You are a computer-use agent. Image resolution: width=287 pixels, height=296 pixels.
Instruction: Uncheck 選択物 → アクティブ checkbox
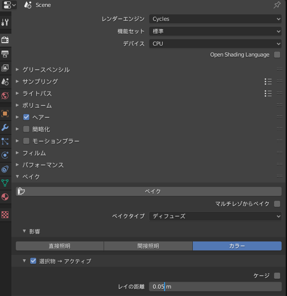(33, 261)
